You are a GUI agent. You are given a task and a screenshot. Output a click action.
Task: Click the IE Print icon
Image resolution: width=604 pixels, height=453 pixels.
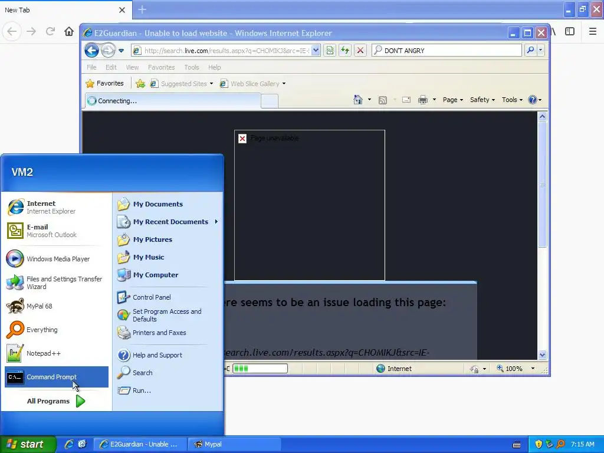click(423, 100)
